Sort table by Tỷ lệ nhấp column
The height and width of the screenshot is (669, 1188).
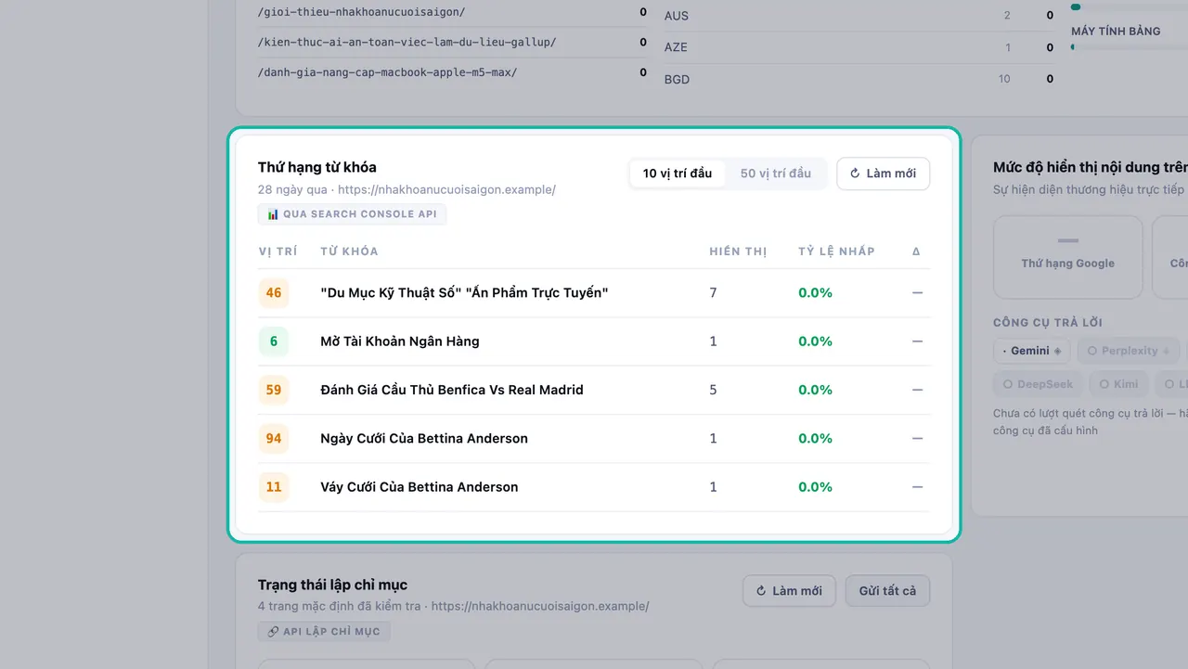coord(836,251)
